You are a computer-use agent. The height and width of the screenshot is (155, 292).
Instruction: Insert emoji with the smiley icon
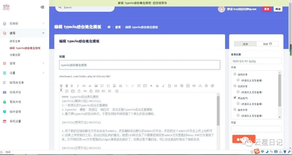click(117, 91)
